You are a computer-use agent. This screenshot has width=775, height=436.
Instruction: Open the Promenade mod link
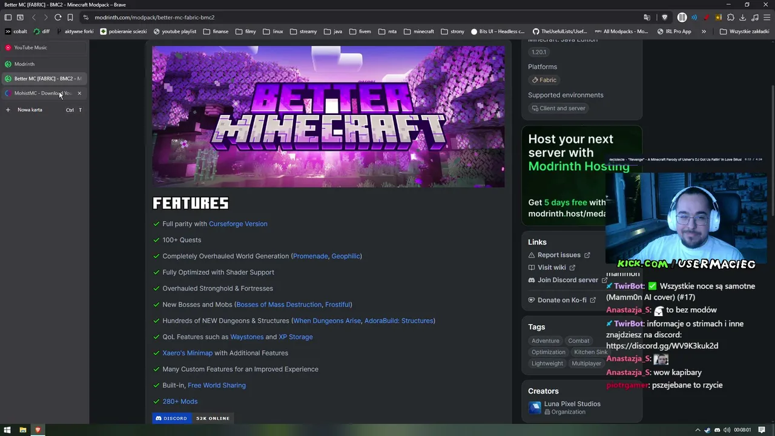coord(310,256)
